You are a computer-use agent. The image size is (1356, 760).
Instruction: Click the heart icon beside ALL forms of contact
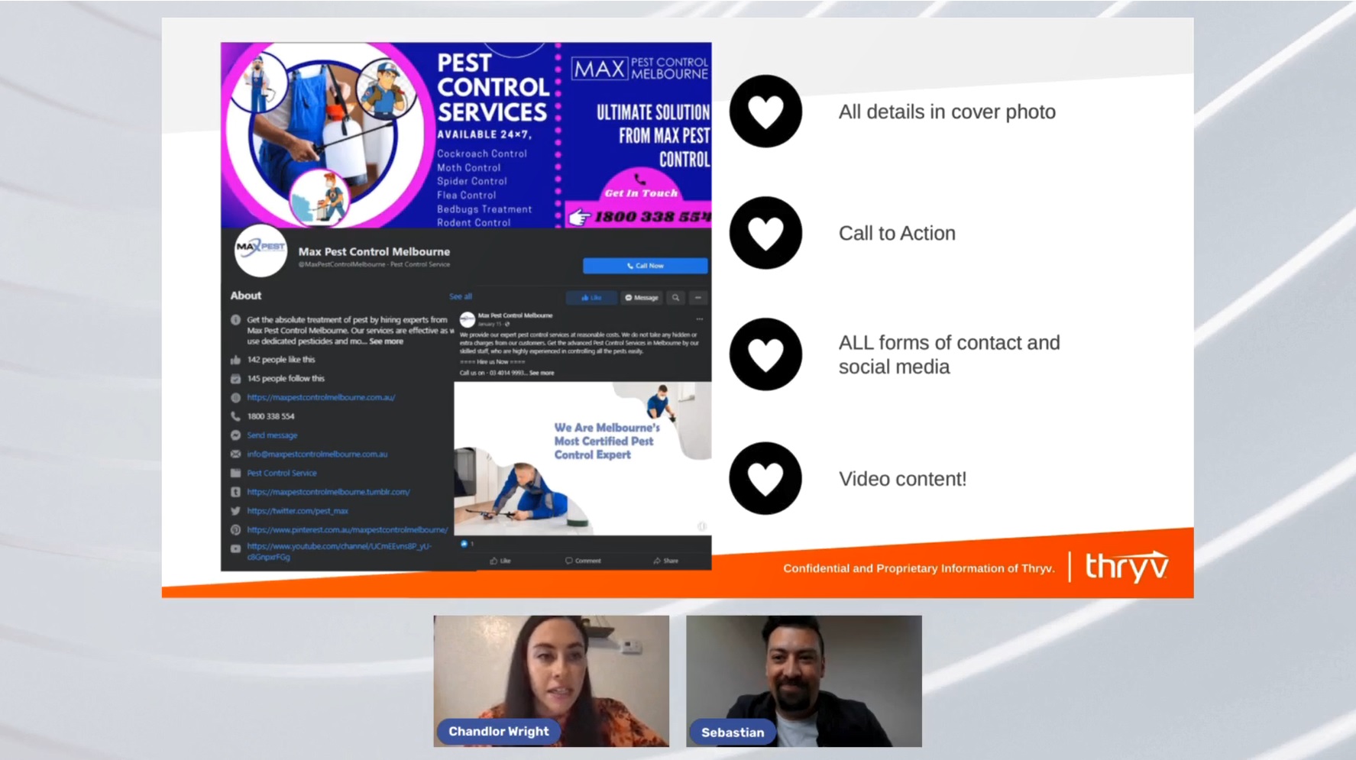(765, 354)
